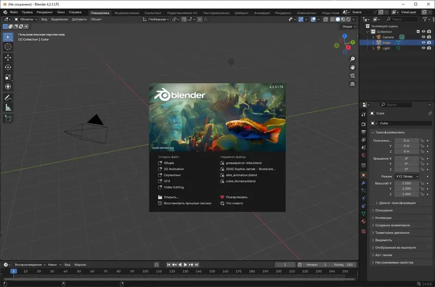Uncheck the Collection exclude checkbox

pos(417,32)
